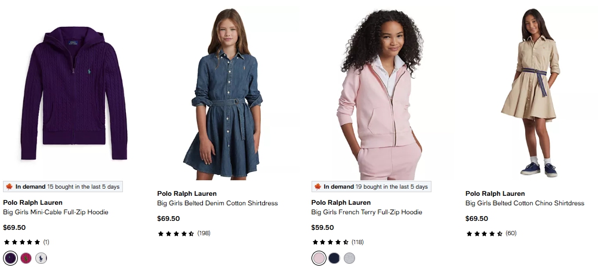Click the star rating with 118 reviews
The width and height of the screenshot is (598, 271).
(337, 242)
